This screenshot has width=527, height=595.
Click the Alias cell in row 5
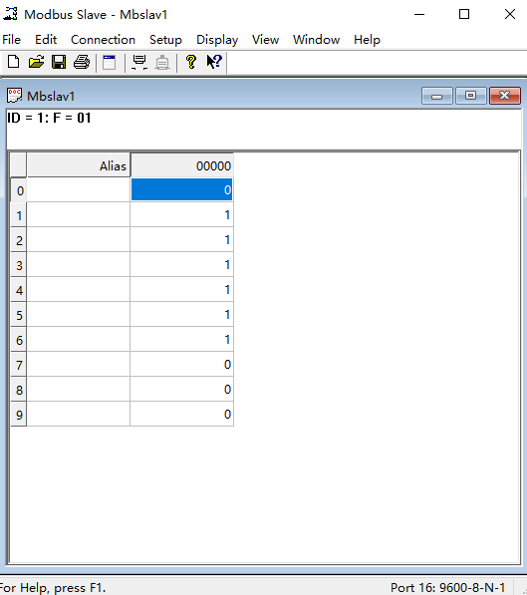(79, 315)
